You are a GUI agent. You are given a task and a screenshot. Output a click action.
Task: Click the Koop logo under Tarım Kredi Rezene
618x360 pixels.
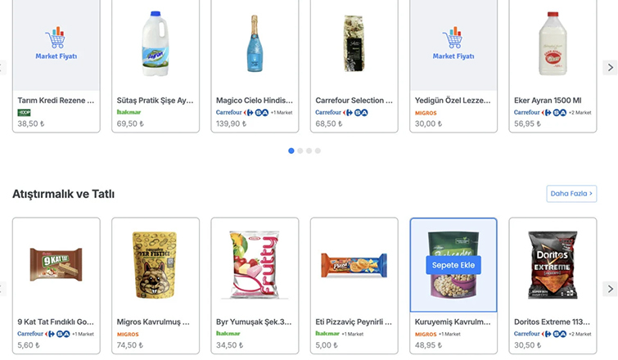coord(24,113)
